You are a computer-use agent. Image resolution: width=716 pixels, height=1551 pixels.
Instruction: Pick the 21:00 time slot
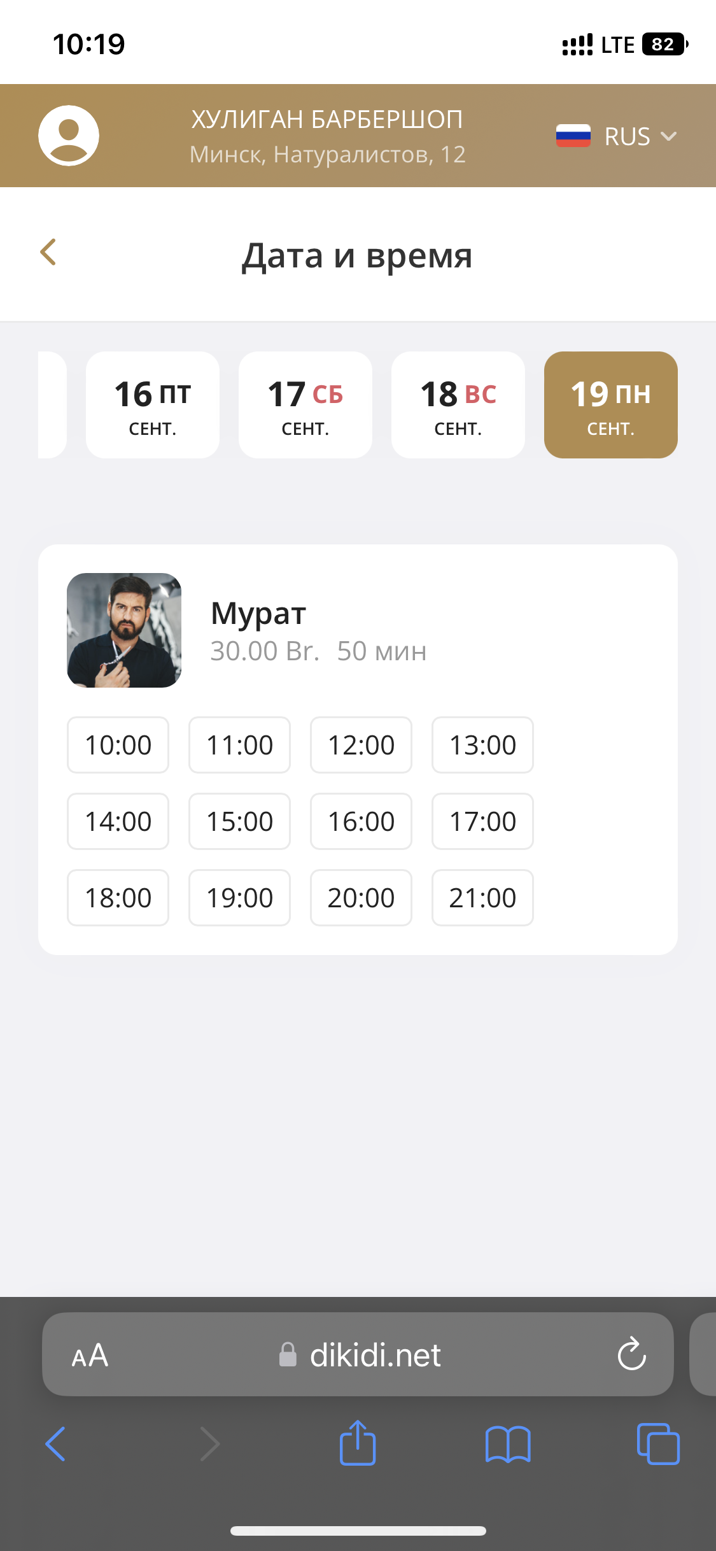[482, 898]
